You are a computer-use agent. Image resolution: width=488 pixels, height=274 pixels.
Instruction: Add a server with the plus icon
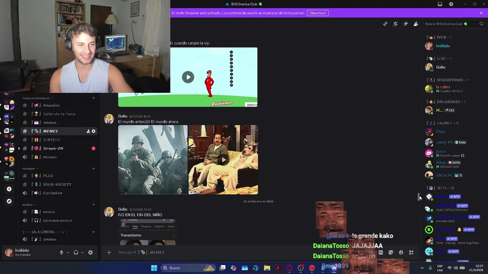(9, 189)
